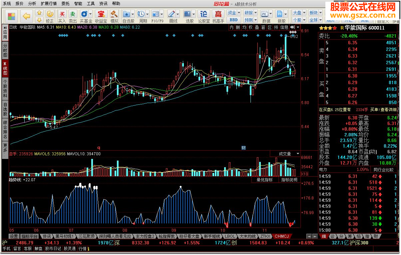Open the 系统 menu

point(7,4)
